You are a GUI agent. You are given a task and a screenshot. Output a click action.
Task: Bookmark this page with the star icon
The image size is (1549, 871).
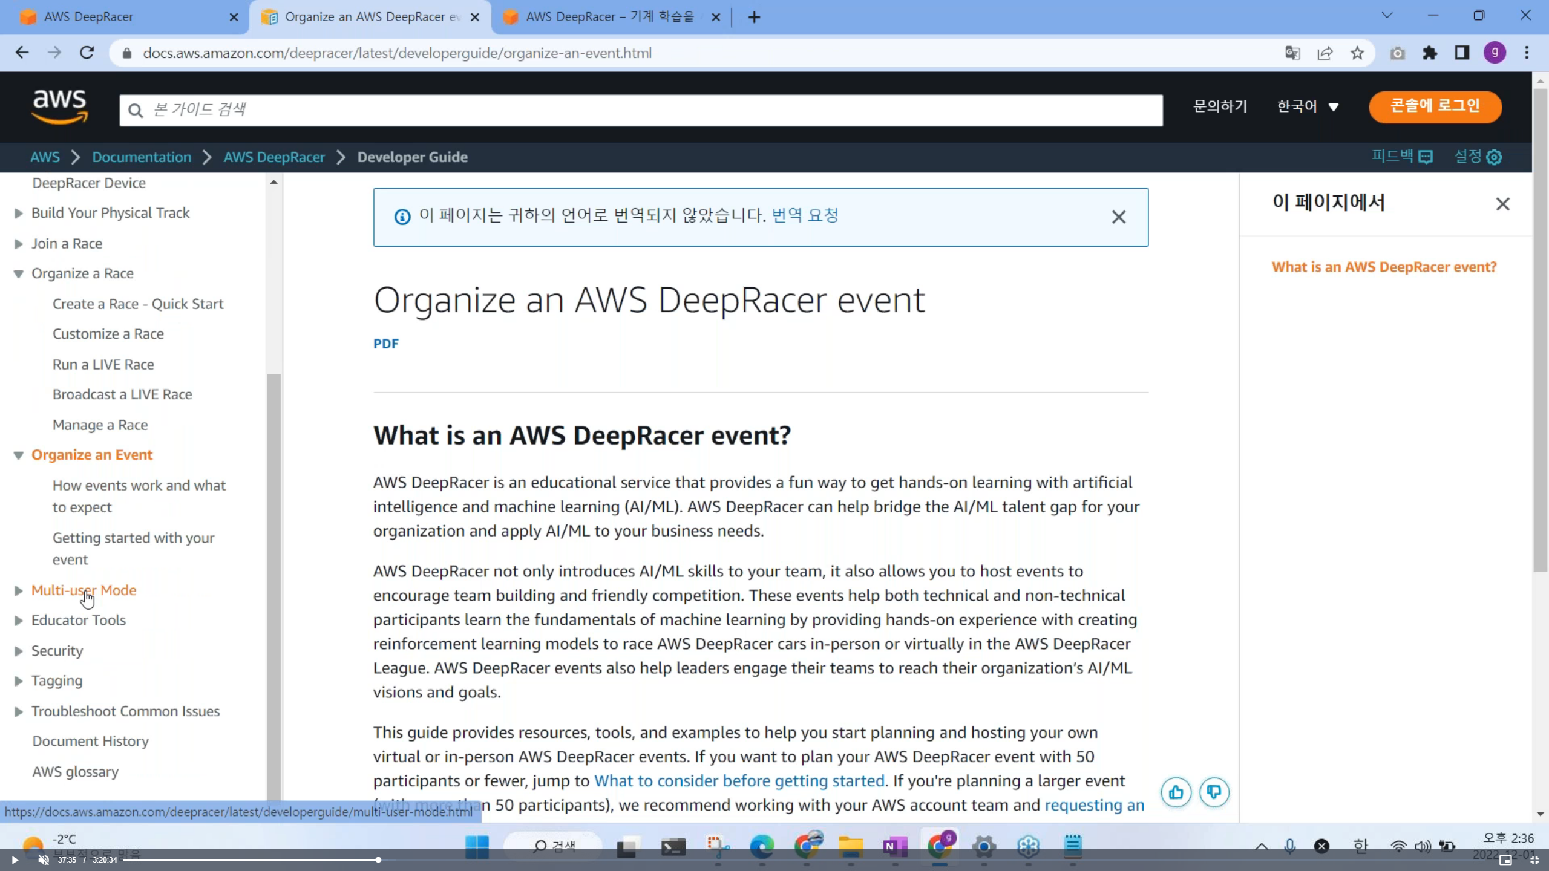1357,53
